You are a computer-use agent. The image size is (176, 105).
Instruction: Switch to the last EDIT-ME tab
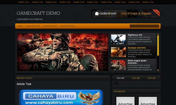click(152, 78)
